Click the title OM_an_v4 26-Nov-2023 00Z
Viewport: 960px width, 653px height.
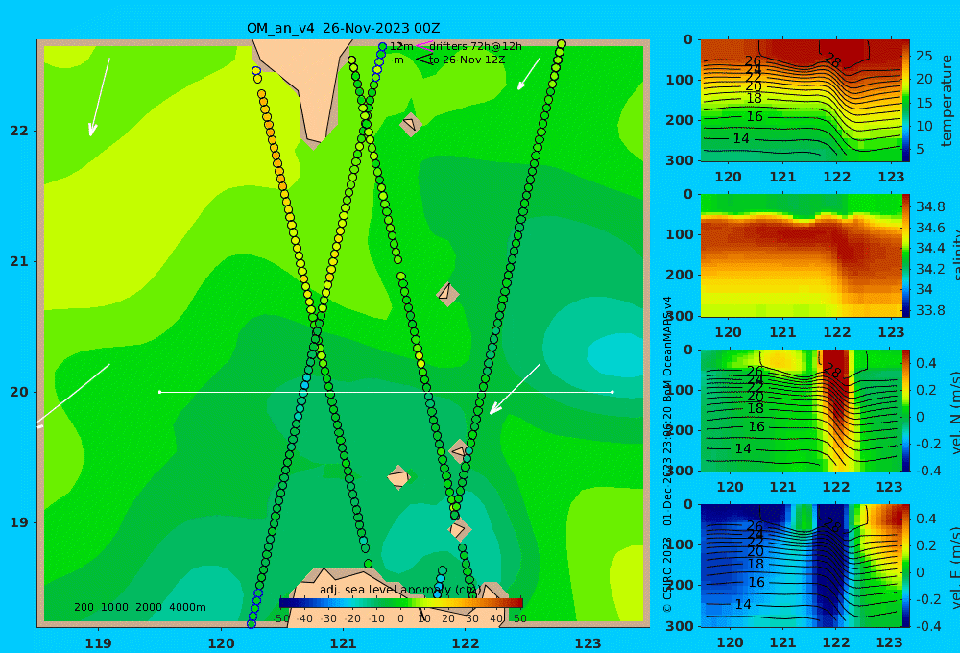pos(343,28)
